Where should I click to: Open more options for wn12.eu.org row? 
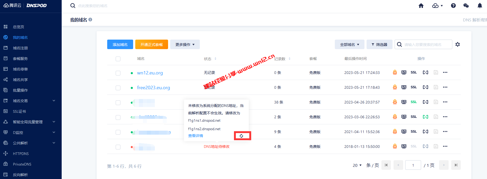pyautogui.click(x=445, y=72)
